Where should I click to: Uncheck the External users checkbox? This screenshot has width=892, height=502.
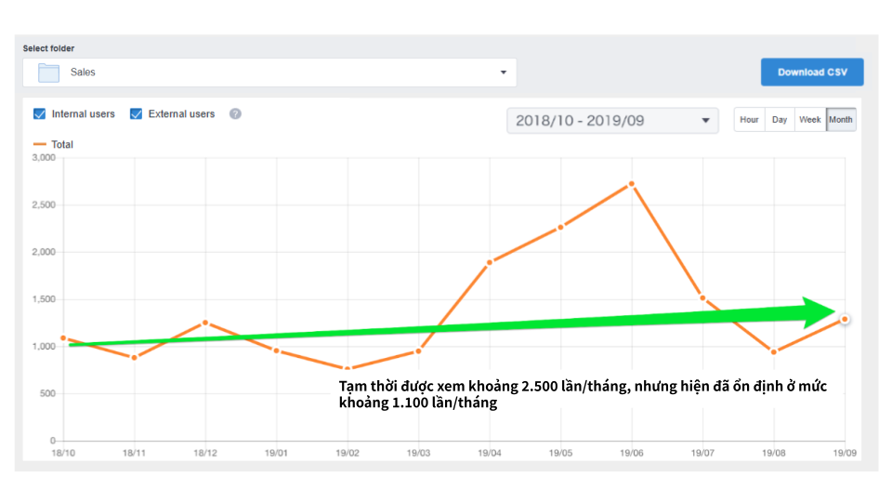click(x=137, y=114)
